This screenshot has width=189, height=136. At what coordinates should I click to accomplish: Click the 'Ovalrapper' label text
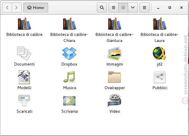click(x=115, y=88)
